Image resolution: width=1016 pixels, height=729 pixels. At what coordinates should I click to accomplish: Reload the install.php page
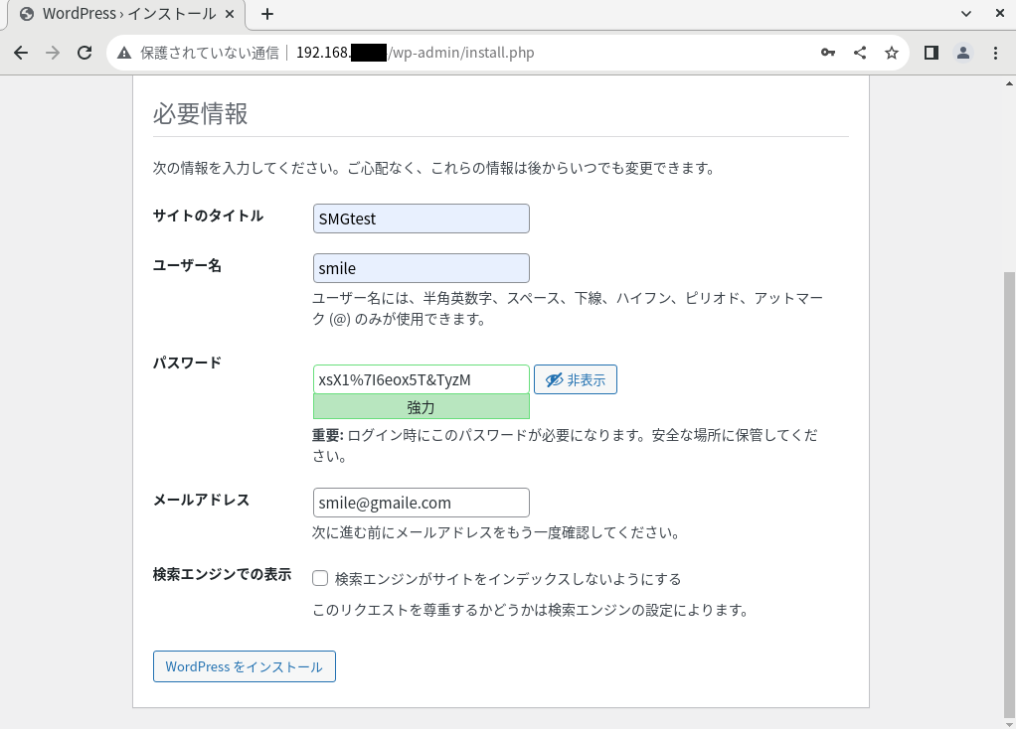point(85,53)
